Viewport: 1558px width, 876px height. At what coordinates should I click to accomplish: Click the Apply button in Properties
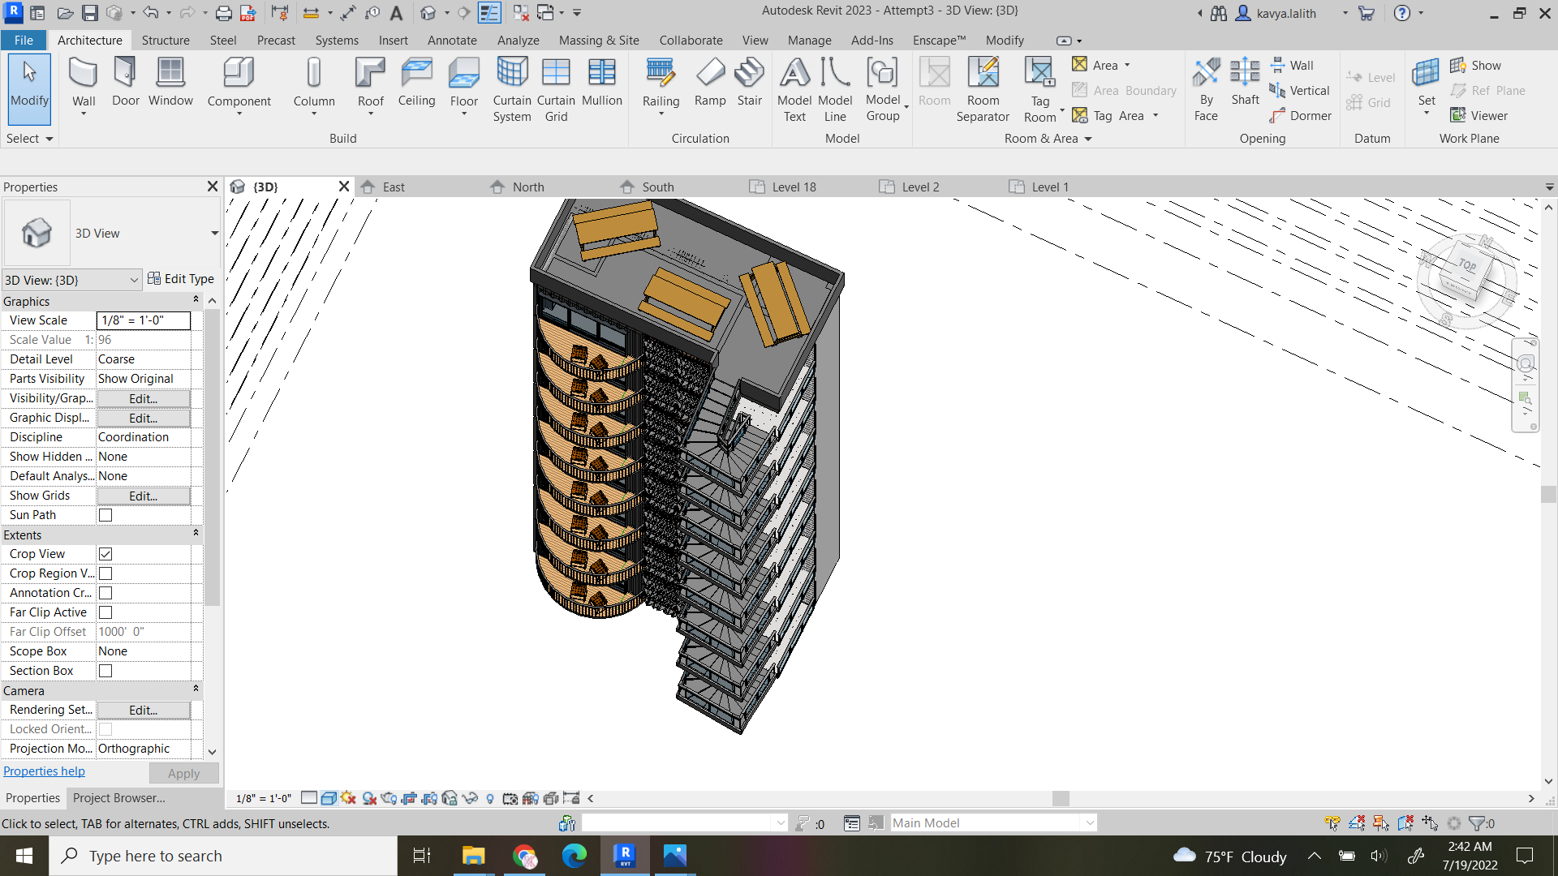(183, 773)
